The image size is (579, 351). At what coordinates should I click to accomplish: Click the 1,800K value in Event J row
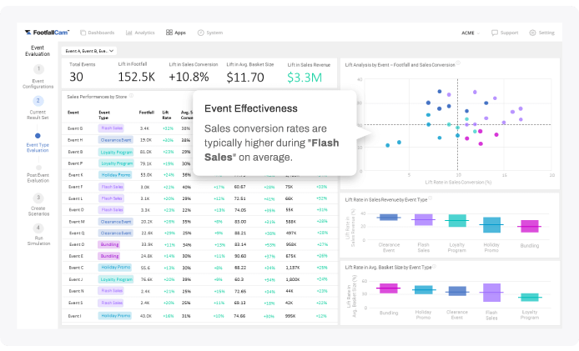click(x=293, y=279)
